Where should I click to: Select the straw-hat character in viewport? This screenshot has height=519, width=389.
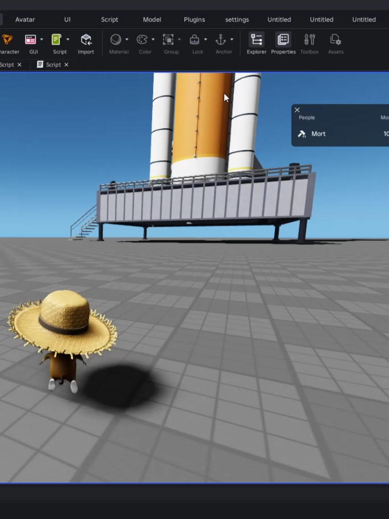62,341
